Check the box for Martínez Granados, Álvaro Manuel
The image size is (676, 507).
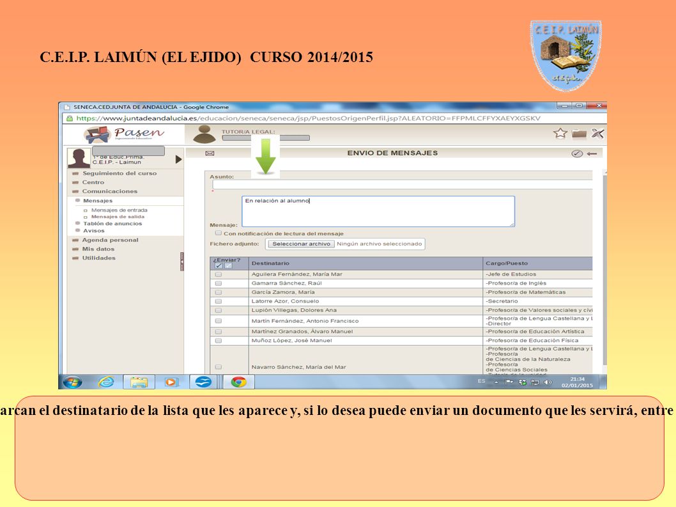point(219,332)
